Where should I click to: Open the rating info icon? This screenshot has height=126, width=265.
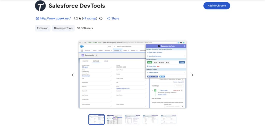click(x=101, y=19)
